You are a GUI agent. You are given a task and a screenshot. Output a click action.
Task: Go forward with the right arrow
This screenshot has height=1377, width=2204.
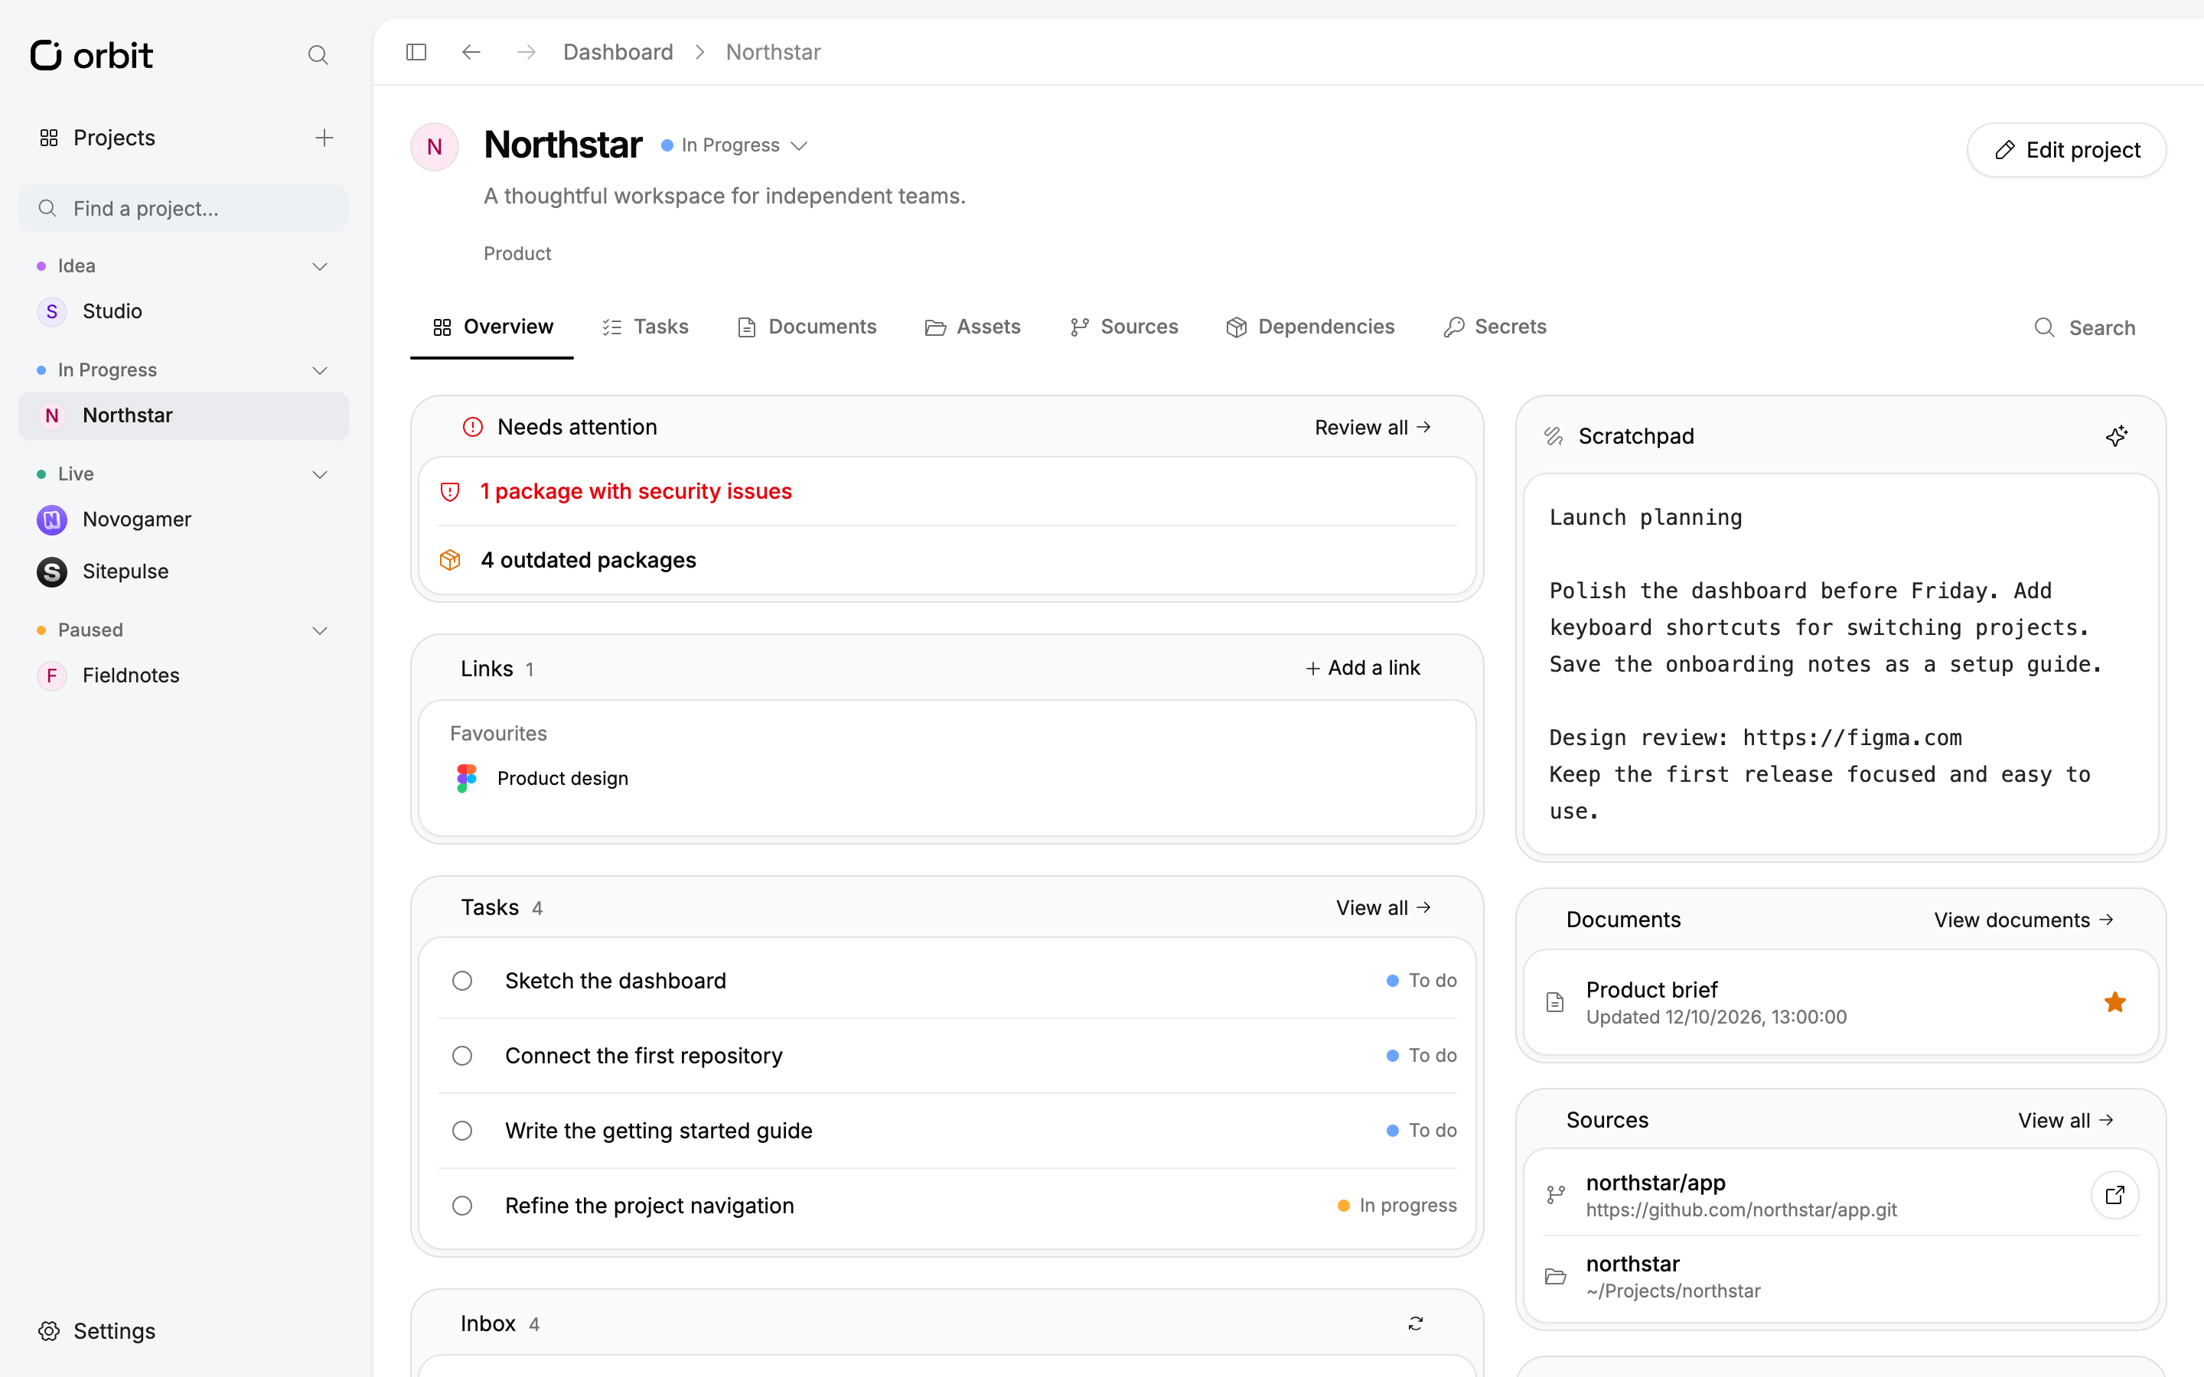tap(527, 52)
